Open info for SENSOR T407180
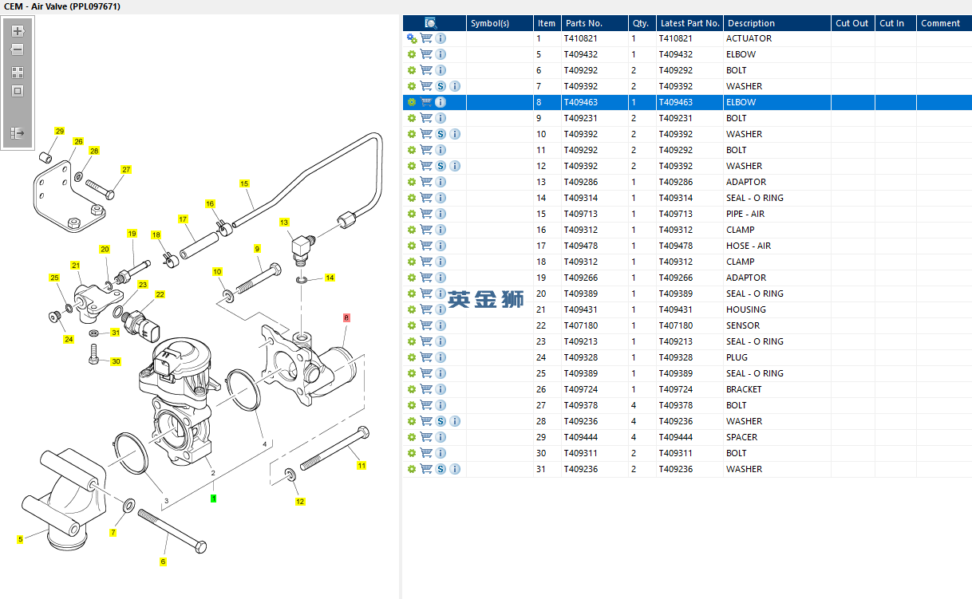972x599 pixels. (441, 325)
